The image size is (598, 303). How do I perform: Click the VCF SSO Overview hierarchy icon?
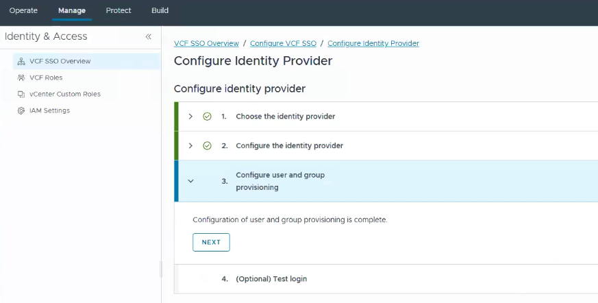click(x=21, y=62)
